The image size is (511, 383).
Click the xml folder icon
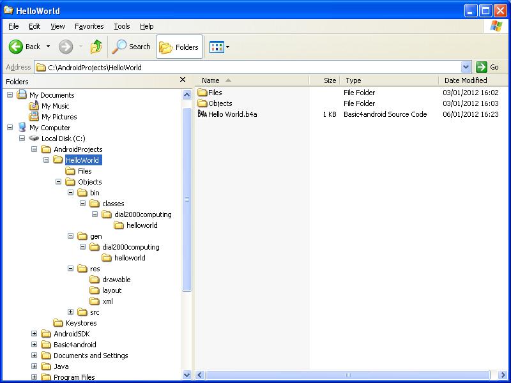coord(95,301)
